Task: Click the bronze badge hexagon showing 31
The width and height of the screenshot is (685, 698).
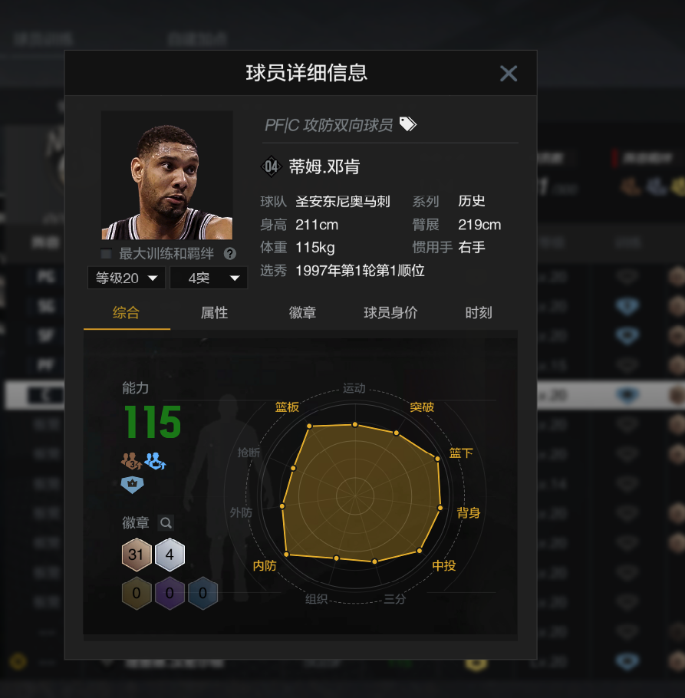Action: tap(137, 555)
